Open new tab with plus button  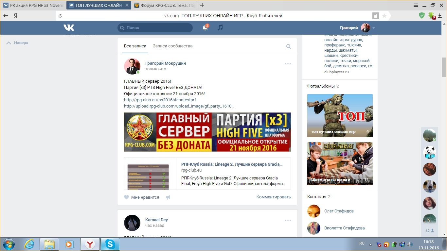[x=202, y=5]
